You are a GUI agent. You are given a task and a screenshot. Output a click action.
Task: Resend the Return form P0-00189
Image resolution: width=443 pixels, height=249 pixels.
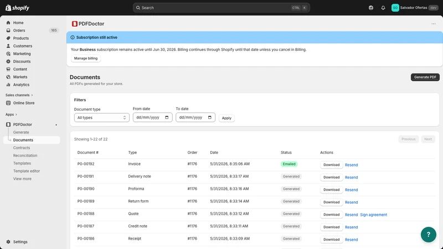pyautogui.click(x=351, y=203)
